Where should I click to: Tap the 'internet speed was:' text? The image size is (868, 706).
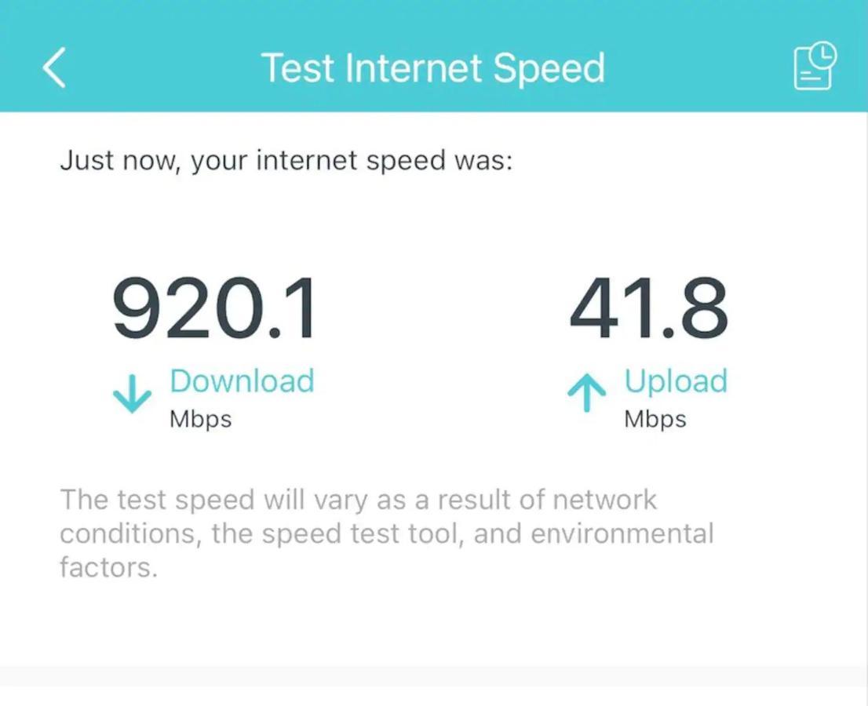coord(385,161)
